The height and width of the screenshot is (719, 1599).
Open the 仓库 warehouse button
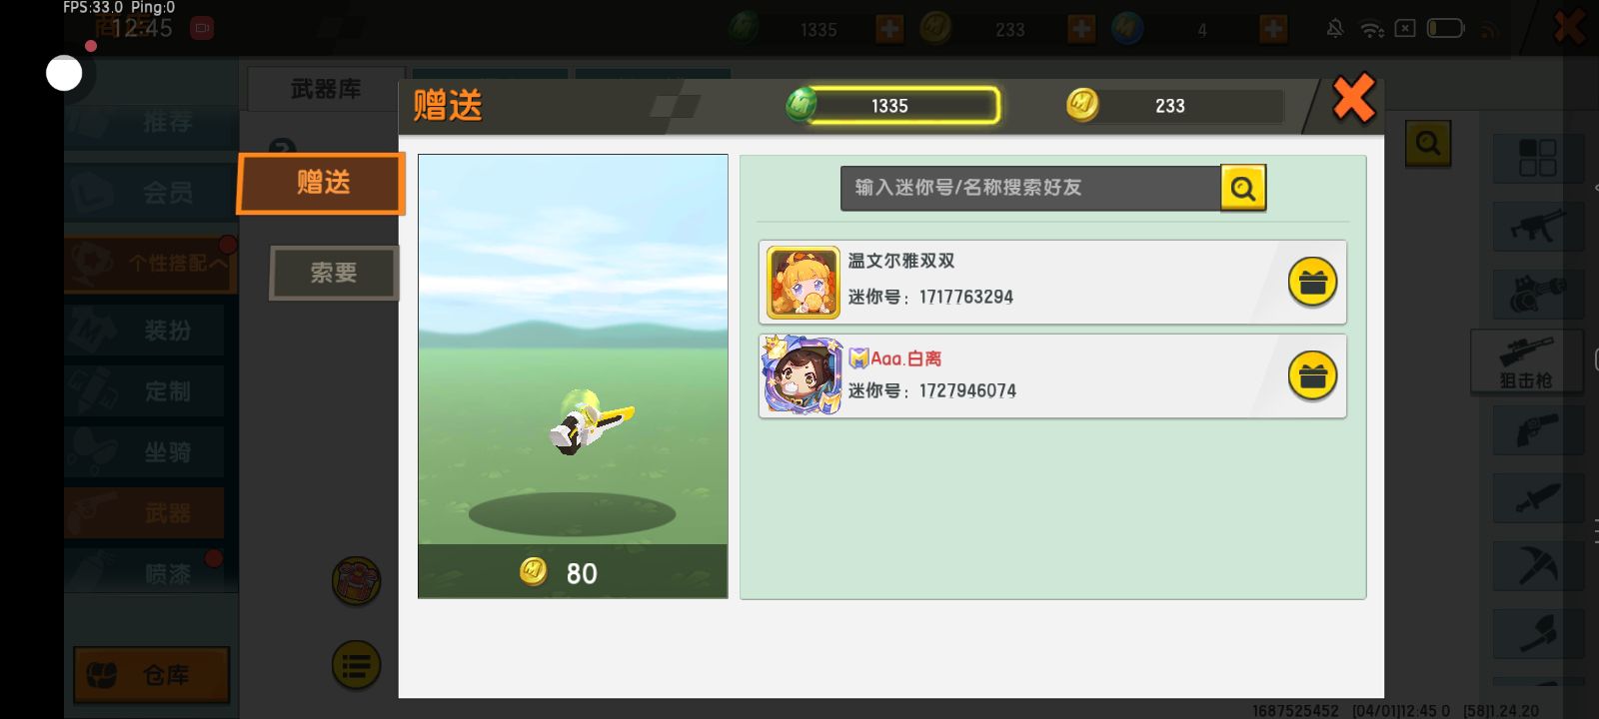tap(152, 675)
